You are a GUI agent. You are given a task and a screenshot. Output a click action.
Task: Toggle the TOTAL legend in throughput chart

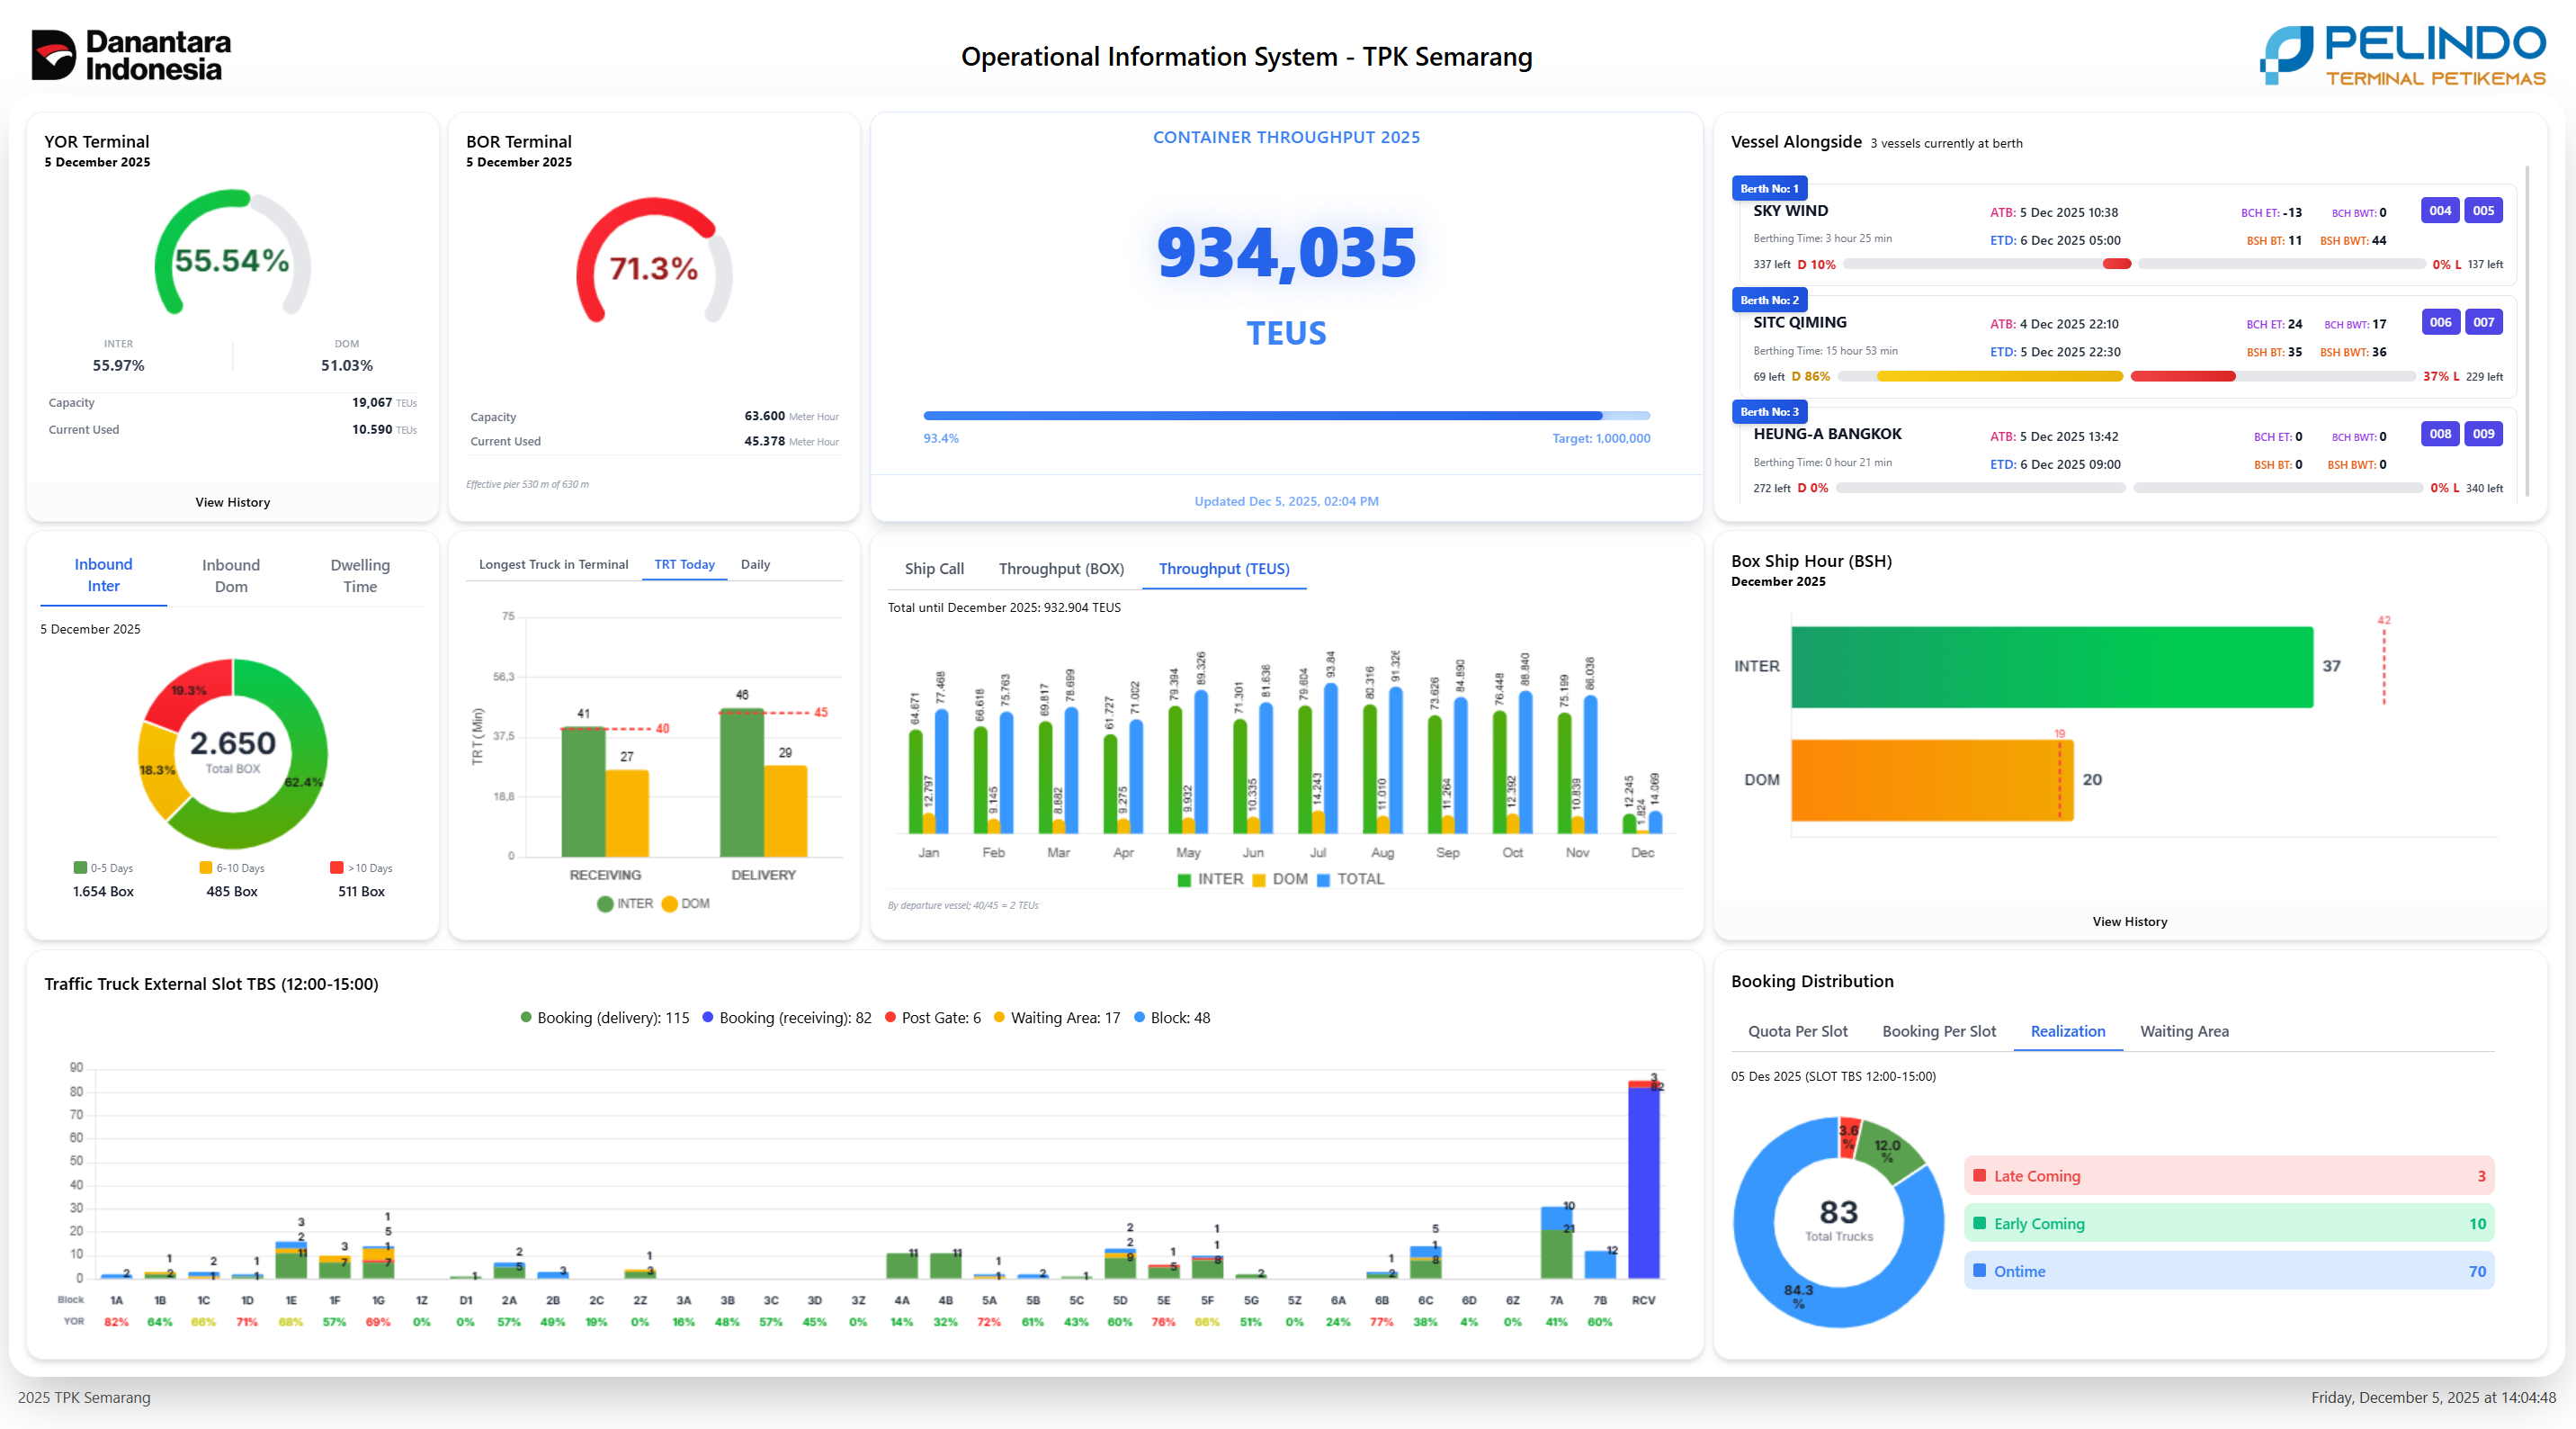tap(1350, 878)
